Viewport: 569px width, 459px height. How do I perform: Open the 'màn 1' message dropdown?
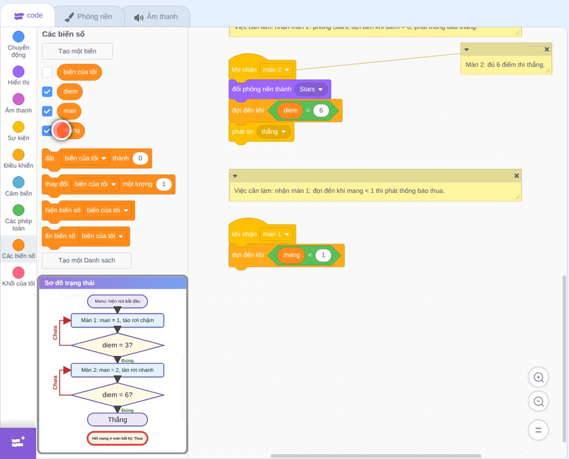[276, 234]
